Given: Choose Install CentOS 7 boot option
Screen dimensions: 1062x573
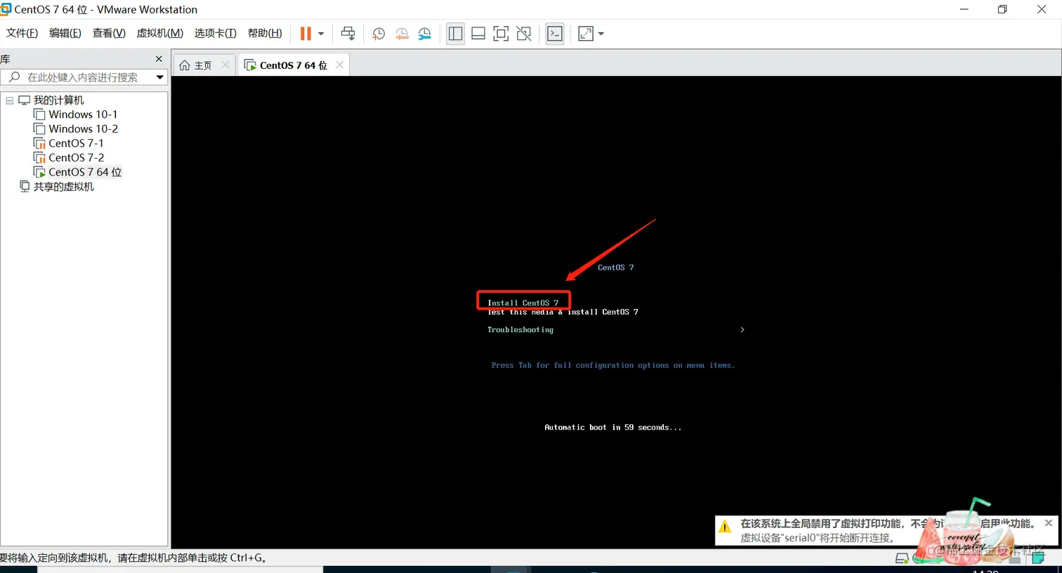Looking at the screenshot, I should click(x=523, y=303).
